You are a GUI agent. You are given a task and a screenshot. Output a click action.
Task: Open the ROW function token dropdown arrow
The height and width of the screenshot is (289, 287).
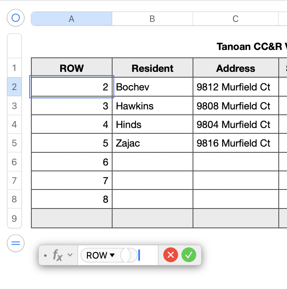click(112, 256)
